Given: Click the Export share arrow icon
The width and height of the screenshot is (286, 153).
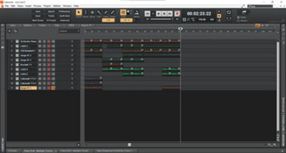Looking at the screenshot, I should pyautogui.click(x=244, y=12).
